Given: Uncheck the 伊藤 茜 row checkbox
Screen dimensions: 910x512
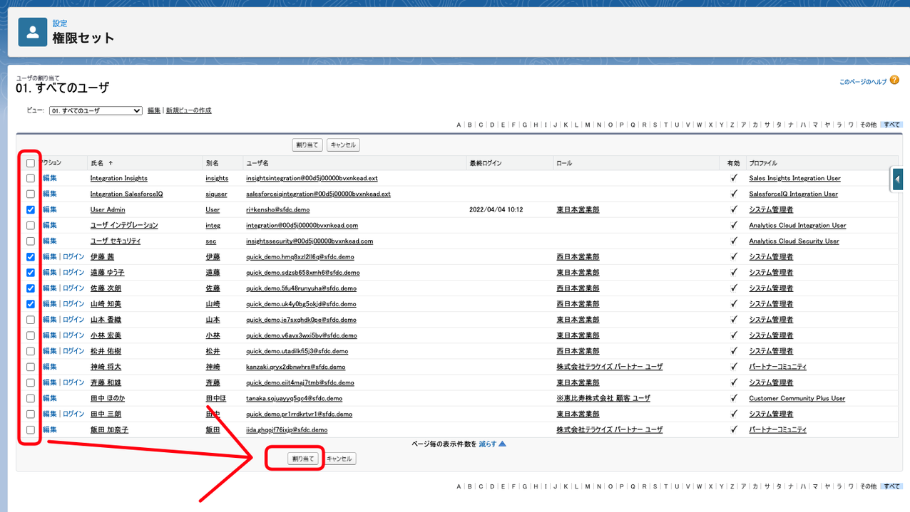Looking at the screenshot, I should (x=31, y=257).
